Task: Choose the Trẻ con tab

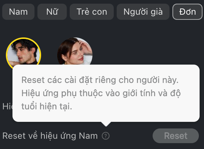Action: point(92,12)
